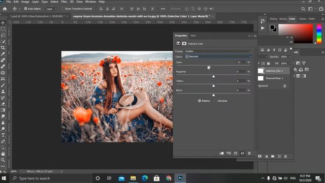
Task: Open the Opacity dropdown arrow
Action: pos(290,56)
